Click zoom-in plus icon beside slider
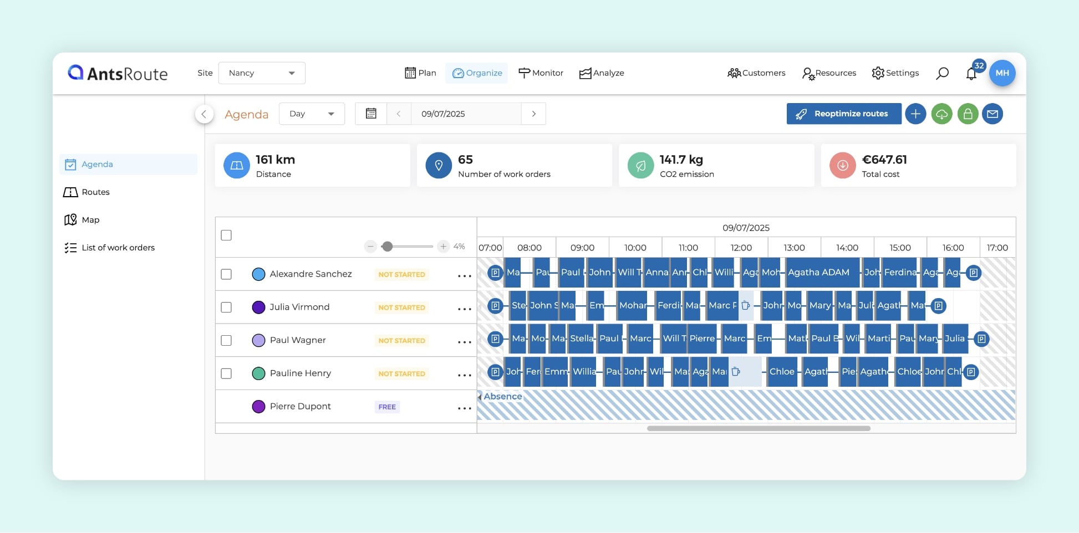 click(443, 247)
